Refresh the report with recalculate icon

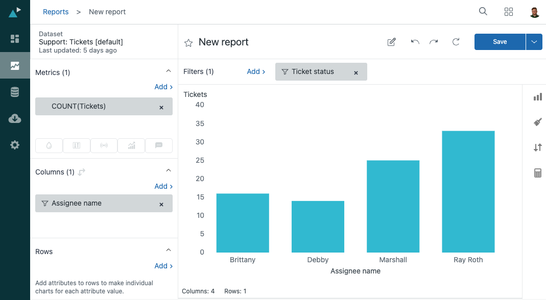coord(456,42)
